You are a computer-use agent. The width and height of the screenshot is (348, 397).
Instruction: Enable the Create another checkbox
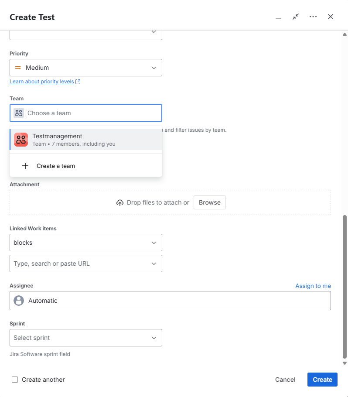(15, 380)
